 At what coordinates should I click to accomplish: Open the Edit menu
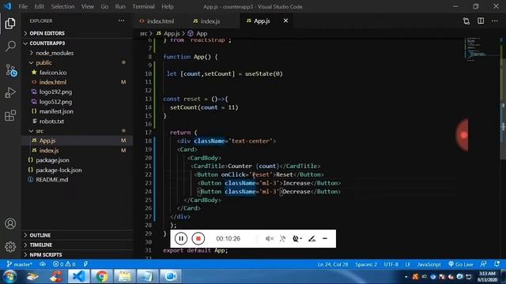[39, 6]
